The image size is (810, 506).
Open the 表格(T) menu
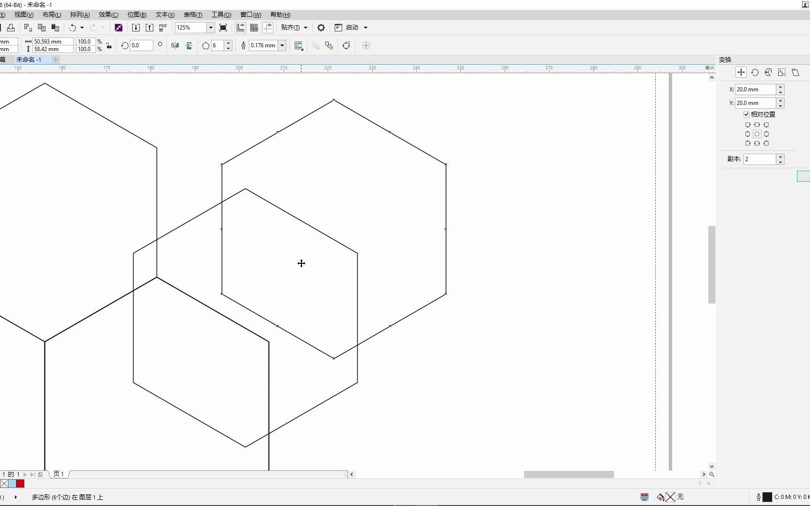[x=193, y=15]
